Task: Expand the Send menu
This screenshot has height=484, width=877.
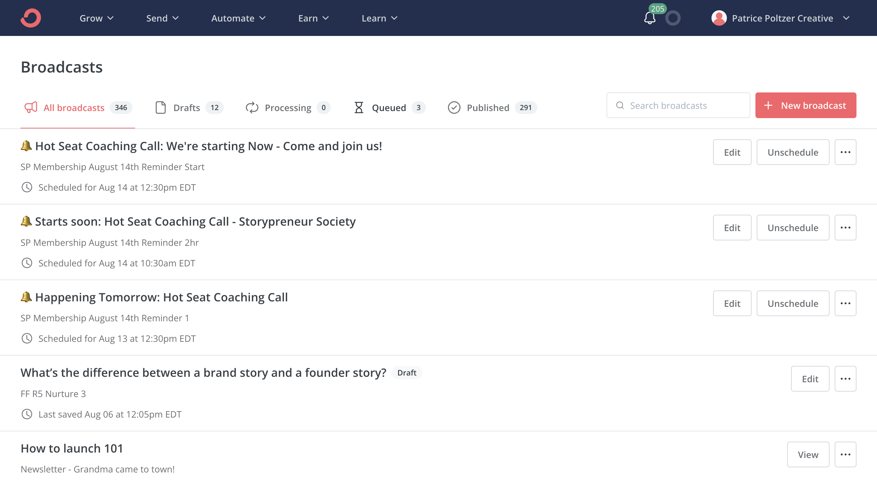Action: (x=162, y=18)
